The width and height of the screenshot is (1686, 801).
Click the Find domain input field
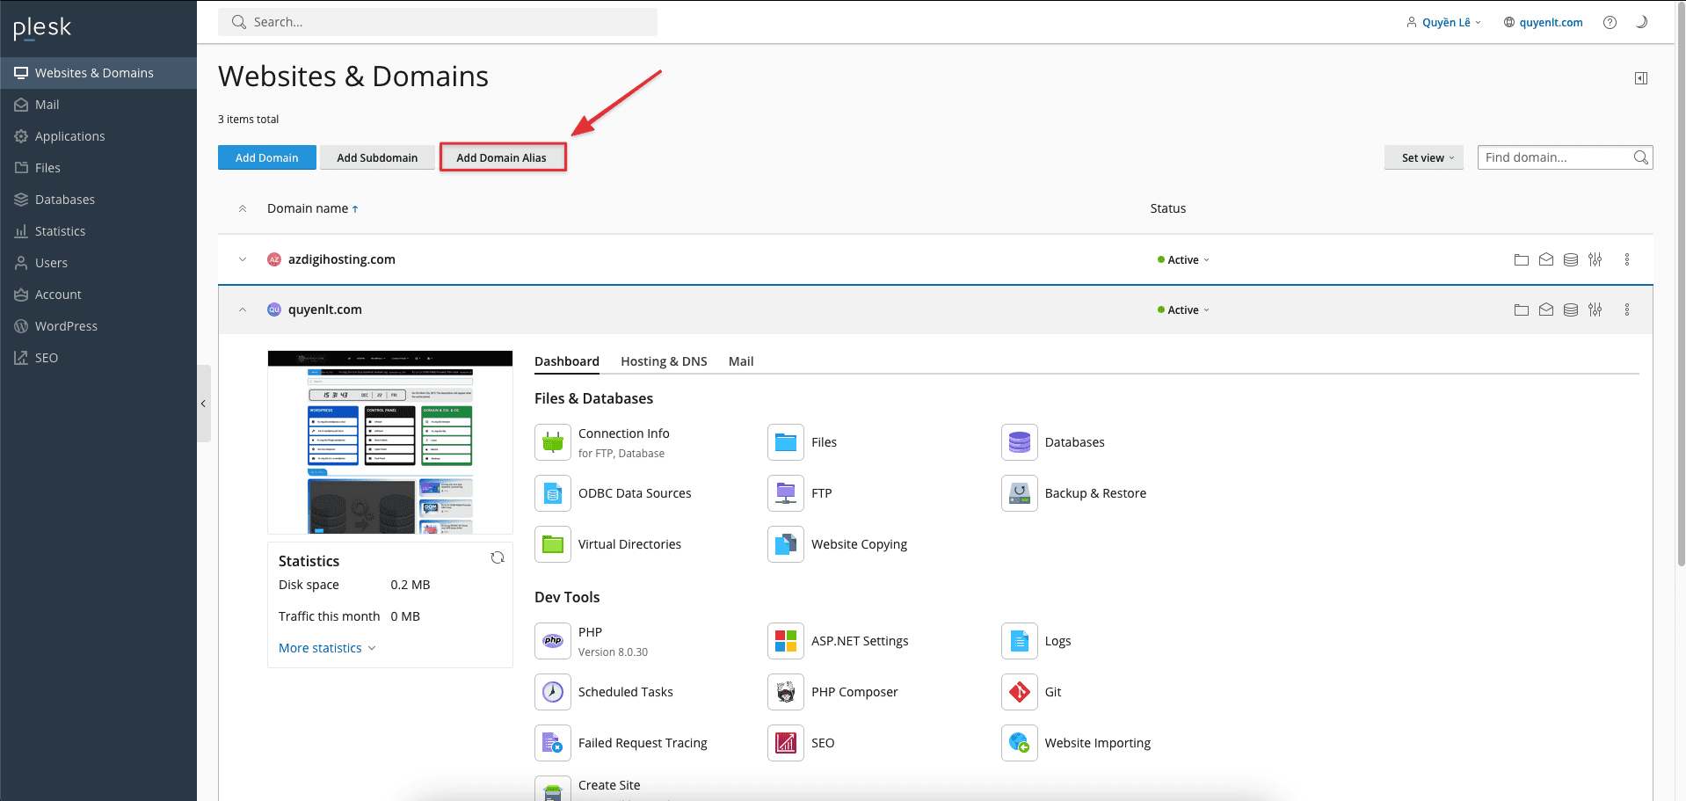(x=1553, y=157)
